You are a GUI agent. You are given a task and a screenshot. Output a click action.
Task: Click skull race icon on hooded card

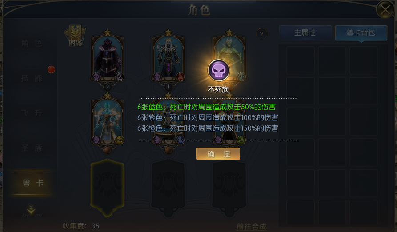pos(96,76)
